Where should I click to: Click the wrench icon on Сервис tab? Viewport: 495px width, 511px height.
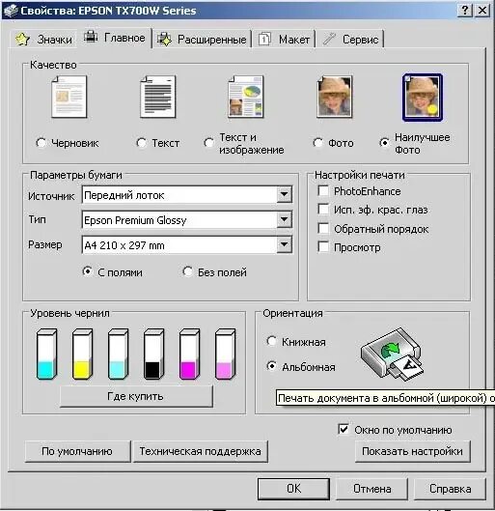click(x=329, y=39)
